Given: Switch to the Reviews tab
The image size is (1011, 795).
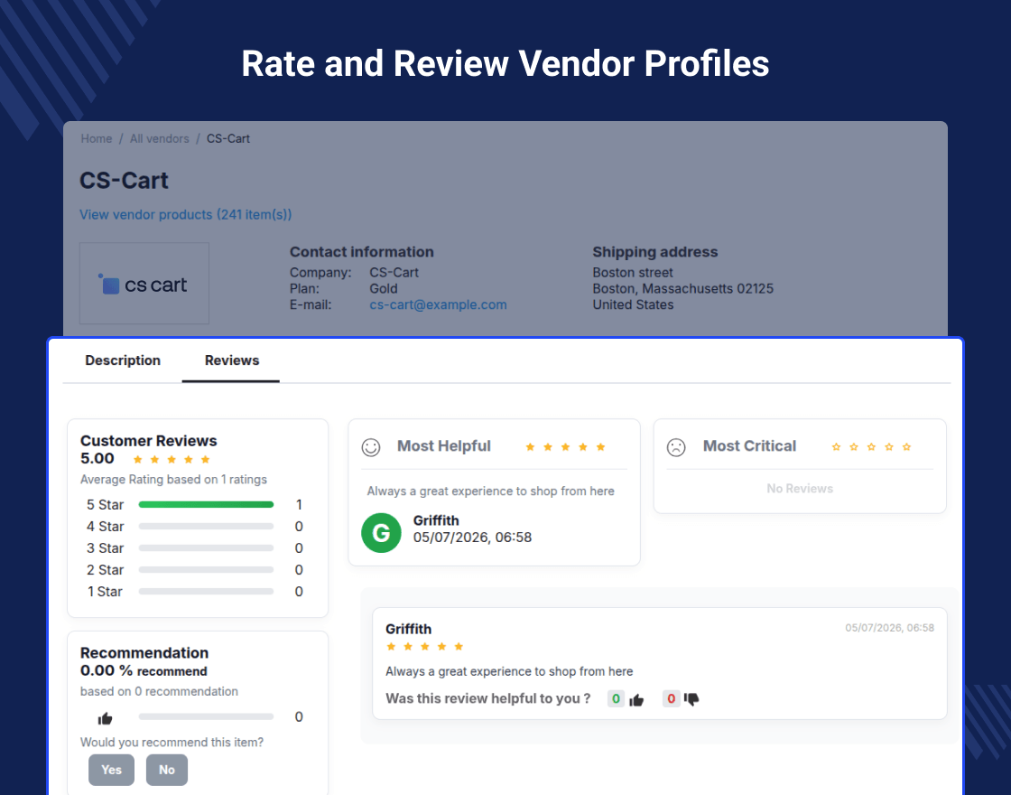Looking at the screenshot, I should click(x=231, y=360).
